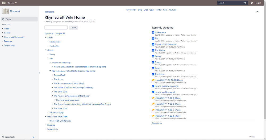Collapse The Persona & Appearance of the Rapper node

tap(52, 96)
